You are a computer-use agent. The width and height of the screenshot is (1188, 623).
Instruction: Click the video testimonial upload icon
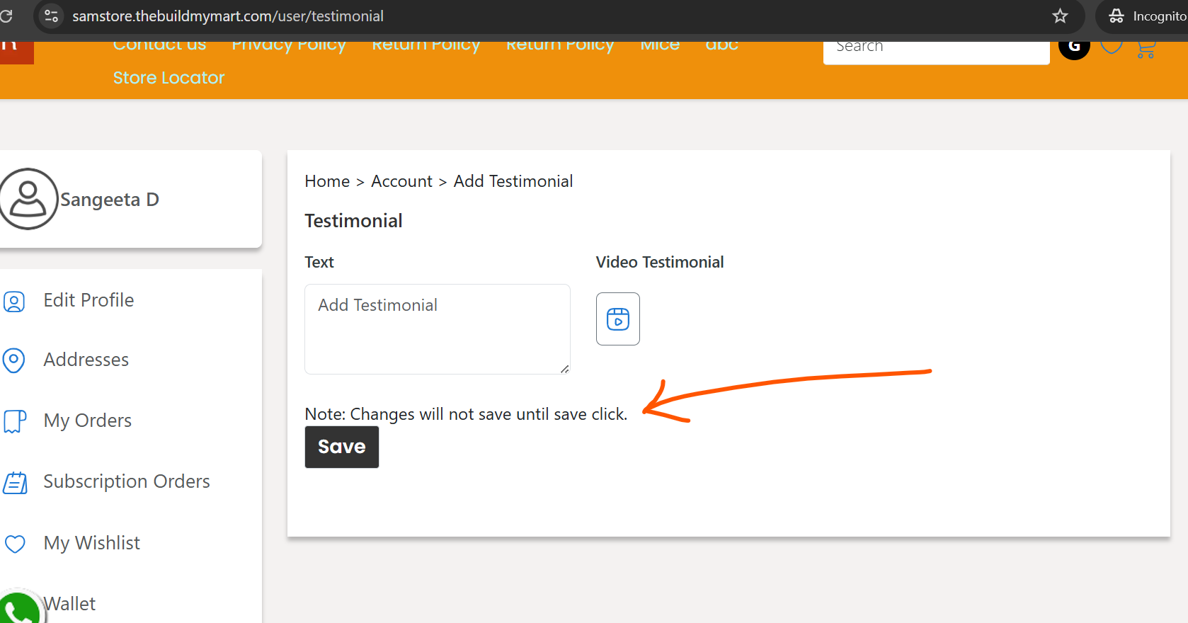click(x=618, y=319)
